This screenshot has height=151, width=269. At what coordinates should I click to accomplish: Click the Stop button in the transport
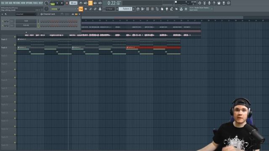(x=62, y=3)
